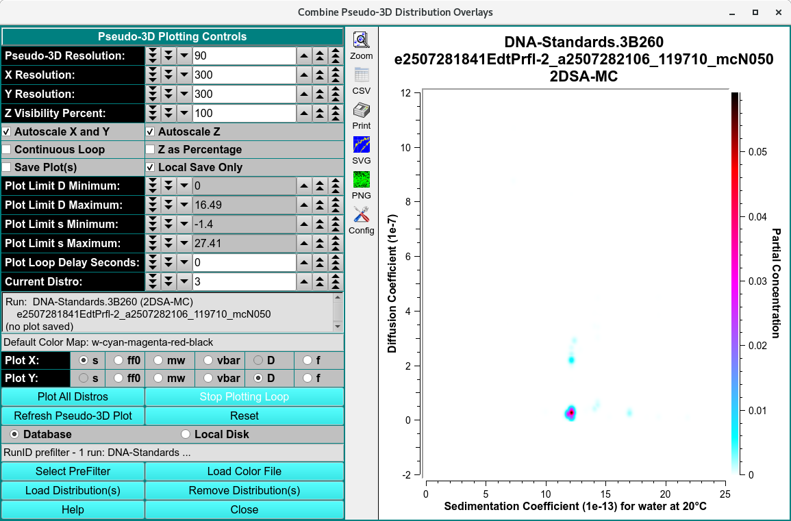Click the Plot All Distros button
The height and width of the screenshot is (521, 791).
pos(73,396)
